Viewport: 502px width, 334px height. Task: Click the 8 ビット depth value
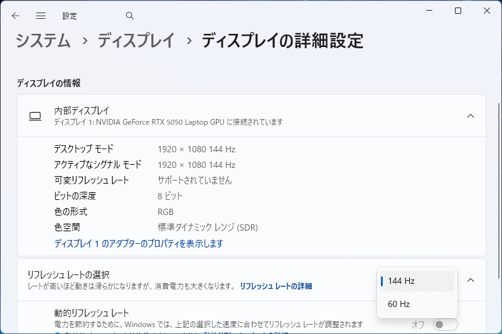170,196
